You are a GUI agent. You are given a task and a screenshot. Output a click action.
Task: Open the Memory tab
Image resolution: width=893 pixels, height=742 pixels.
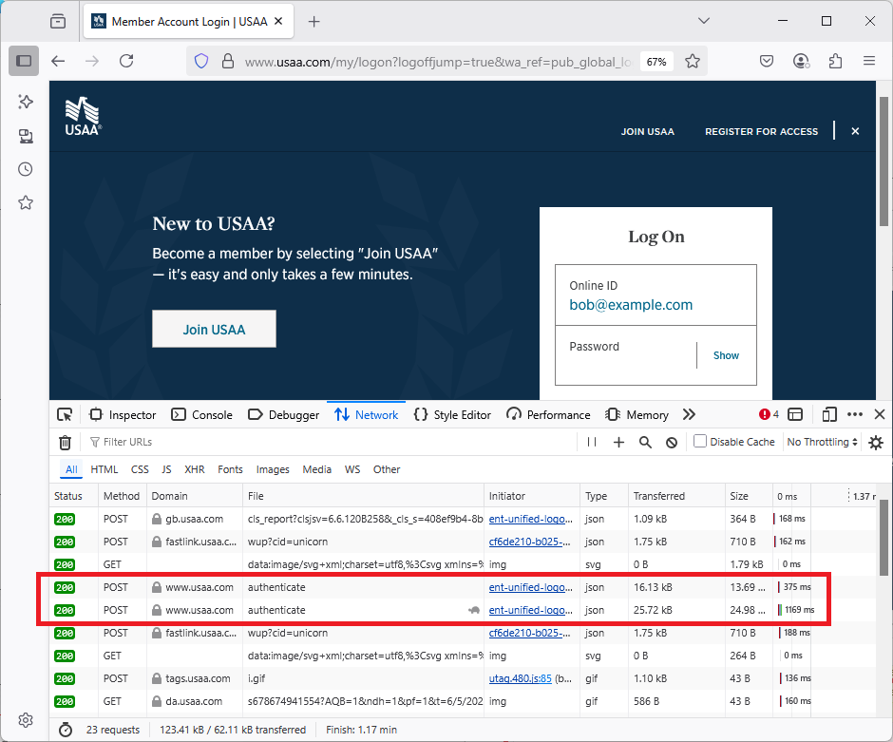point(636,414)
